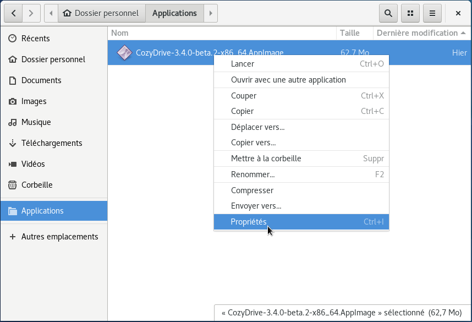Viewport: 472px width, 322px height.
Task: Open Autres emplacements in the sidebar
Action: pos(54,237)
